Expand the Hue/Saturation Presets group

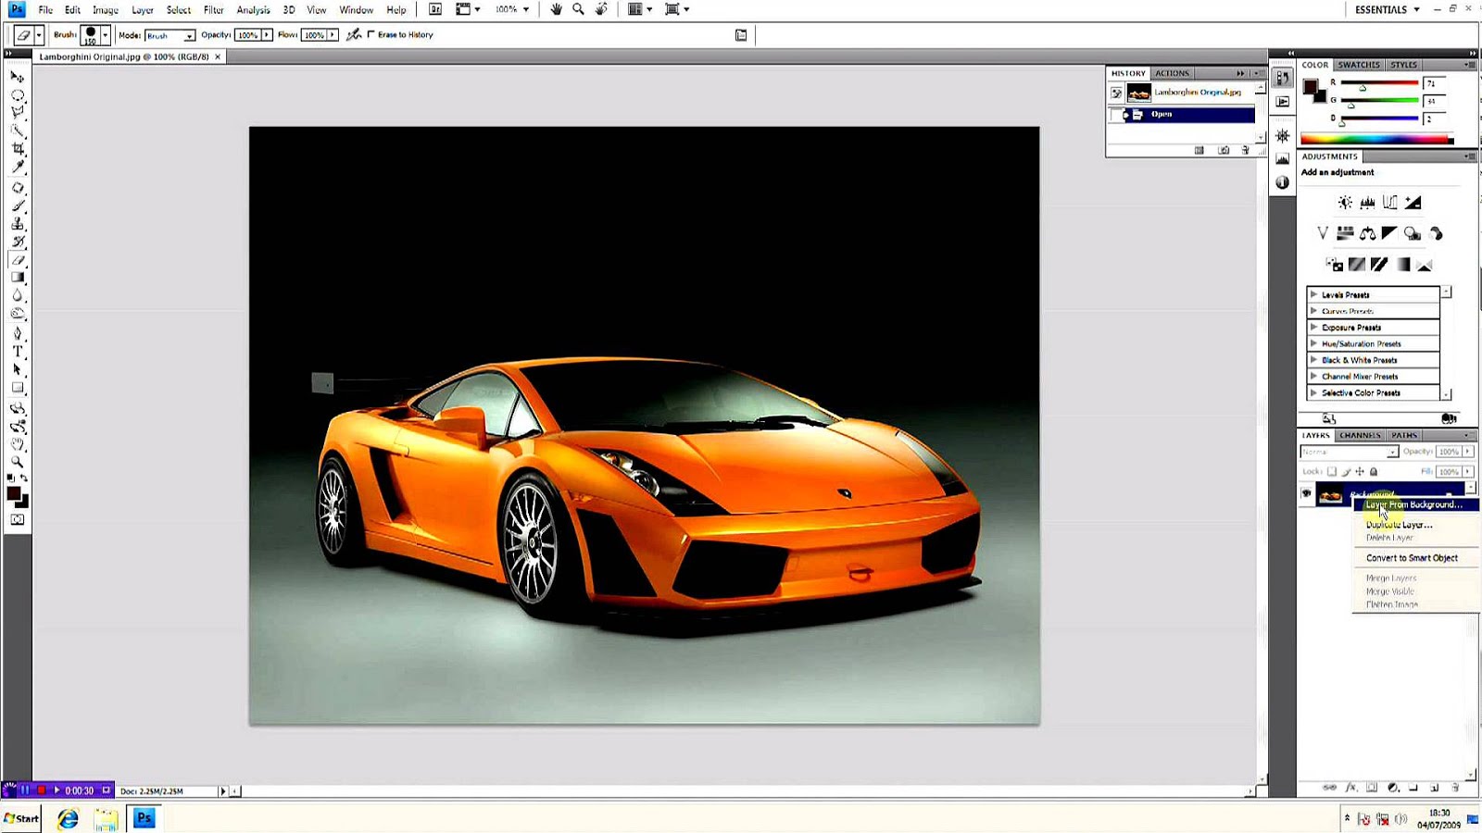[x=1313, y=343]
